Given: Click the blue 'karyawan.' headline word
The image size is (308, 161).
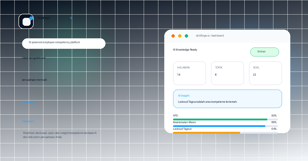Looking at the screenshot, I should point(28,121).
